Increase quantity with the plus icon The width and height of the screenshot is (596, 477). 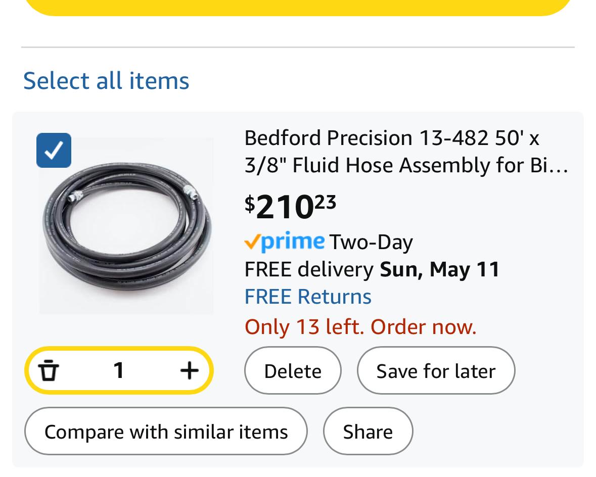point(189,370)
